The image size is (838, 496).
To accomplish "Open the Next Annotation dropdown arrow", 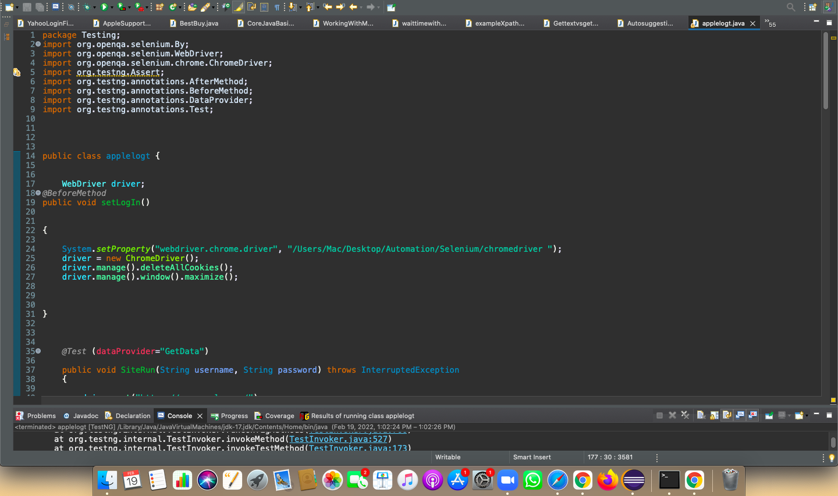I will 300,8.
